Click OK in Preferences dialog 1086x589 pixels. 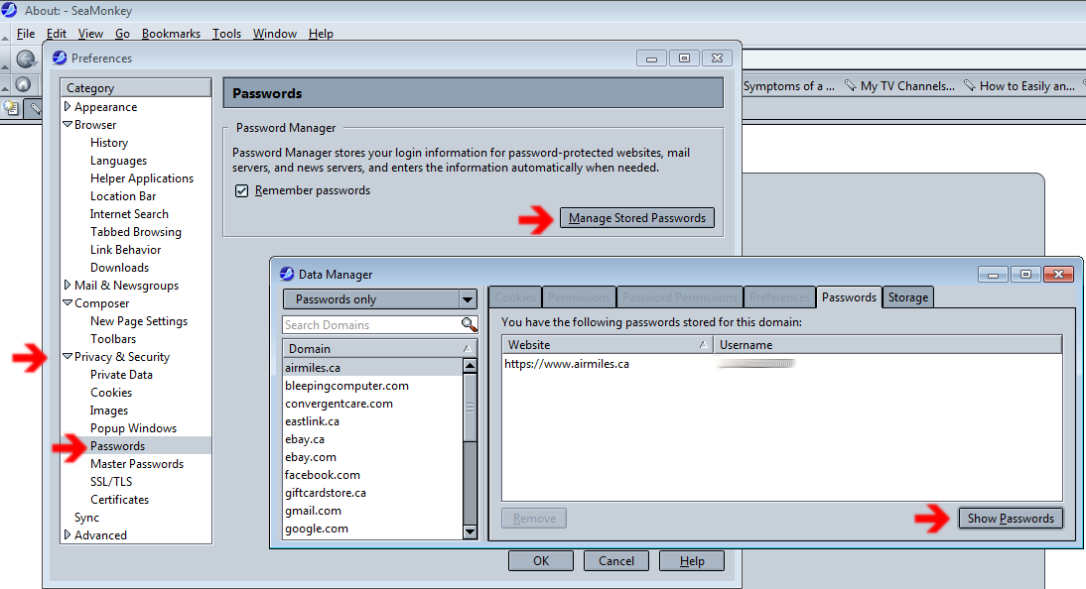(541, 560)
